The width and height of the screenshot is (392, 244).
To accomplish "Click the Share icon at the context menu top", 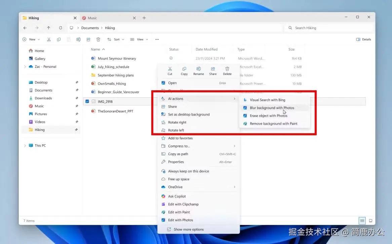I will [x=213, y=69].
